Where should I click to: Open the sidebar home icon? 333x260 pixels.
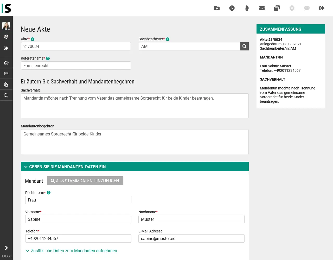click(6, 63)
